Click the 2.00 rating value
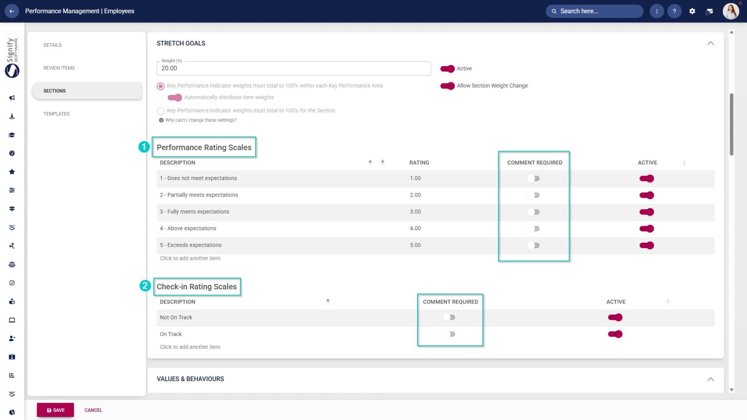This screenshot has height=420, width=747. pyautogui.click(x=415, y=195)
